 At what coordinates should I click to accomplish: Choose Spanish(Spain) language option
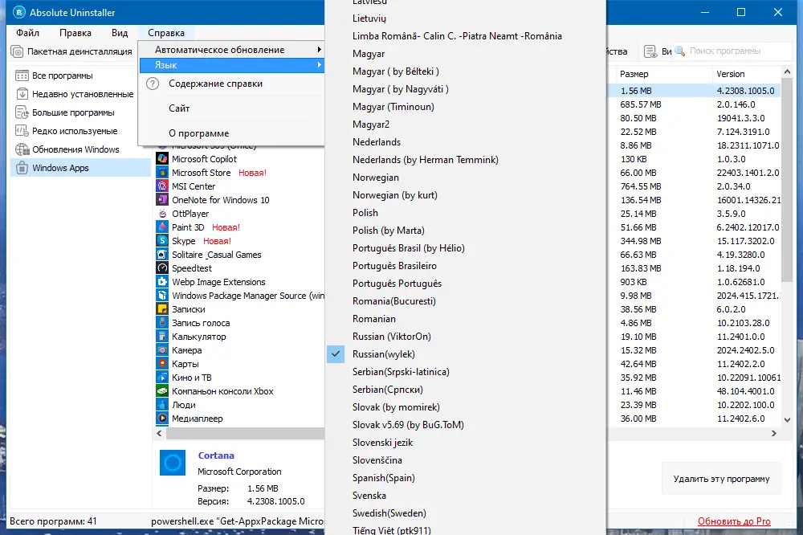point(384,478)
